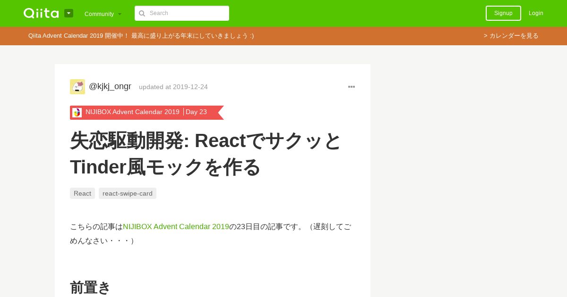
Task: Click the Day 23 label
Action: (x=196, y=112)
